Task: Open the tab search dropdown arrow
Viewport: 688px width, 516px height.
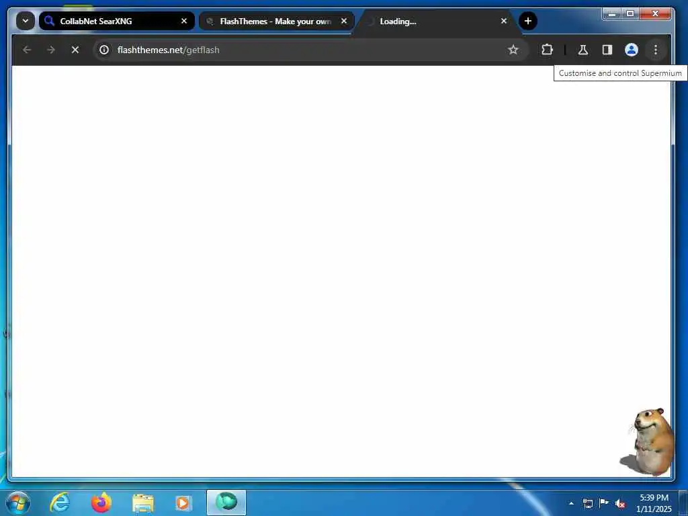Action: click(x=26, y=21)
